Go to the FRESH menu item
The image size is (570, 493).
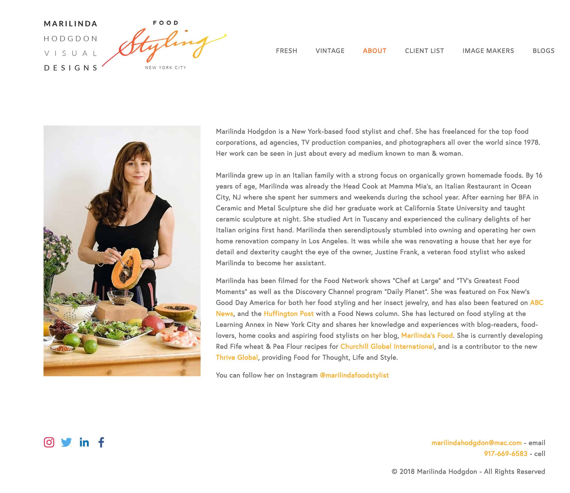click(286, 51)
